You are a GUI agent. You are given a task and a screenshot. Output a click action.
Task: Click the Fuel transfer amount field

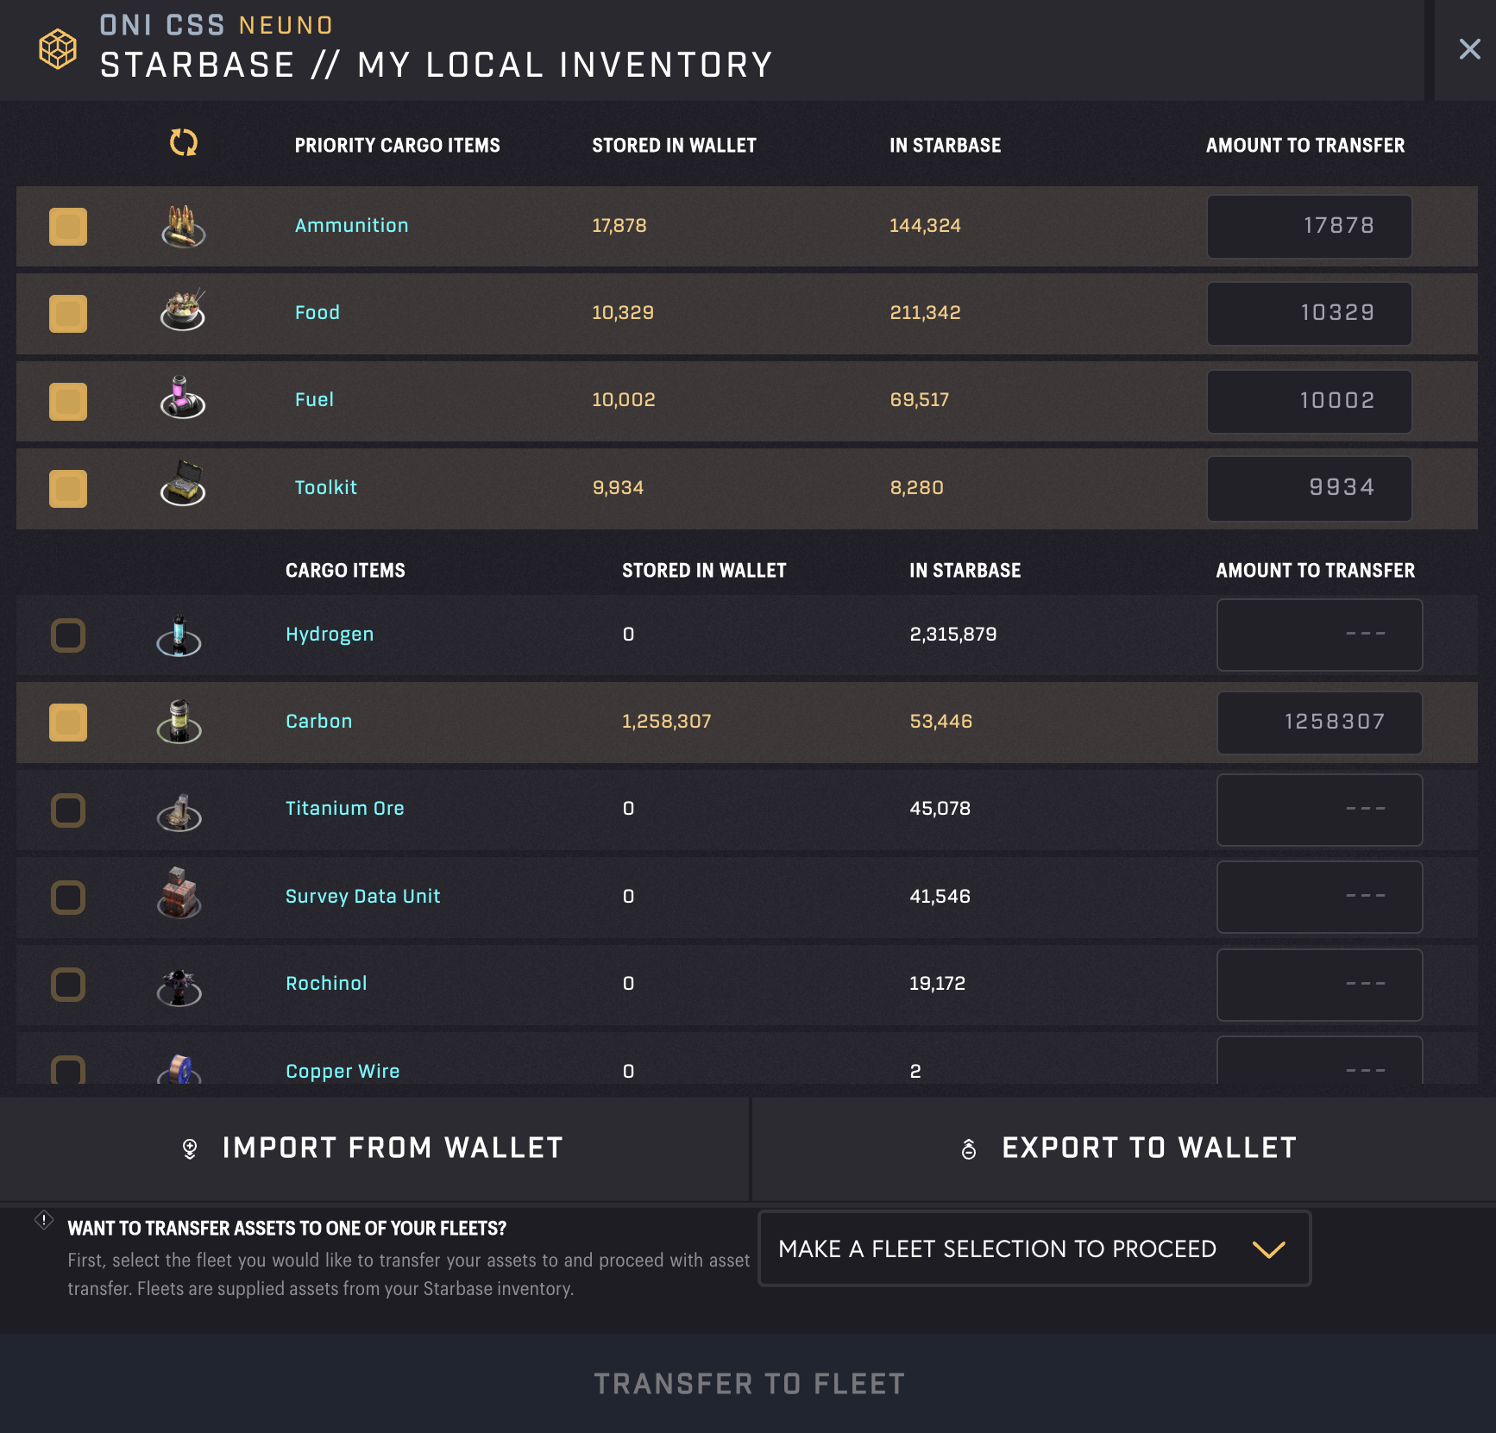coord(1310,401)
